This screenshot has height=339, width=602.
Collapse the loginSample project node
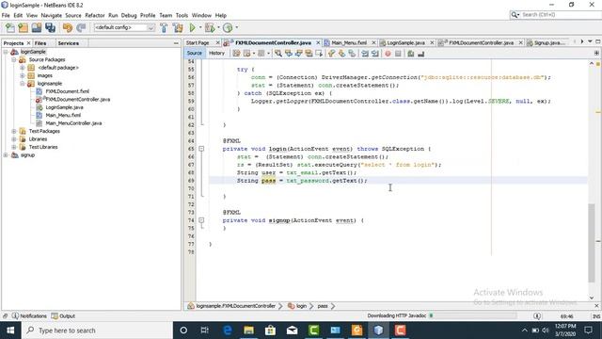point(6,52)
